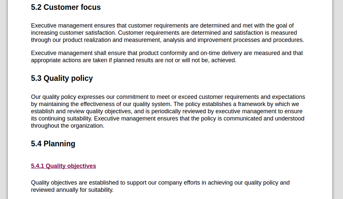The image size is (343, 199).
Task: Place cursor on the 'on-time' delivery text
Action: point(210,53)
